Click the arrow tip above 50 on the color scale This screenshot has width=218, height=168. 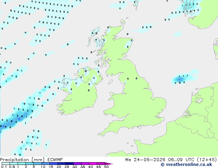[x=109, y=164]
